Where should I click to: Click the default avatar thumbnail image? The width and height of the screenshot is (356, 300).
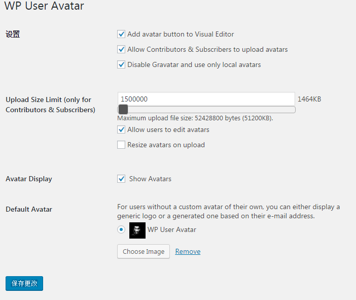pyautogui.click(x=137, y=230)
